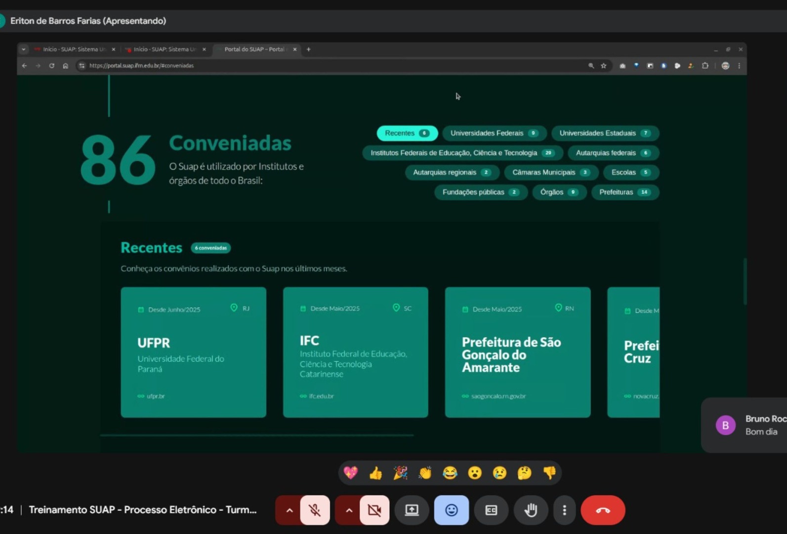This screenshot has height=534, width=787.
Task: Open the IFC Instituto Federal Catarinense card
Action: coord(356,352)
